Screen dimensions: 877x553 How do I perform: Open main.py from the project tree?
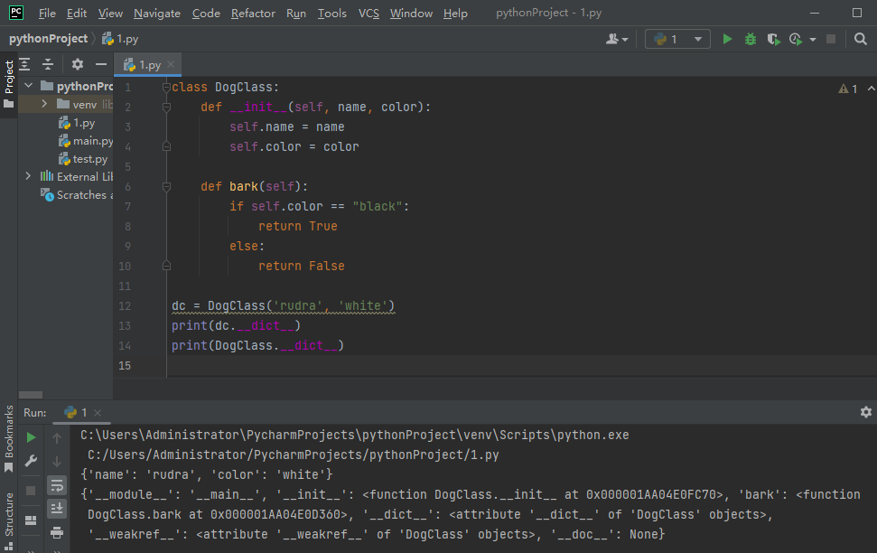92,141
